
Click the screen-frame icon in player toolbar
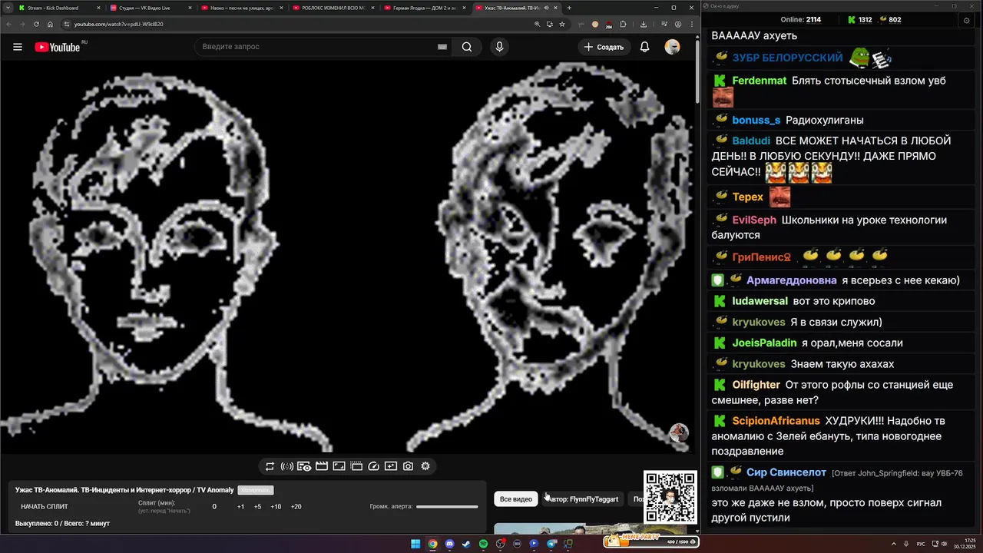click(339, 466)
